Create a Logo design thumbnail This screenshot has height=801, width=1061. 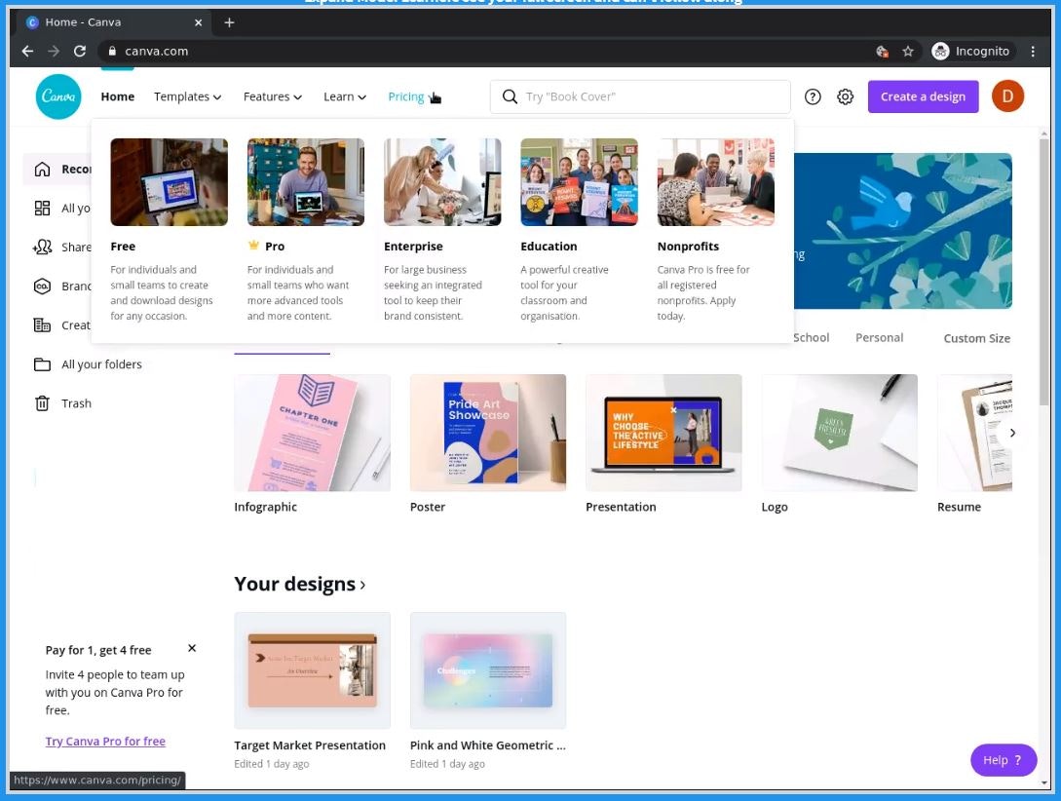[x=840, y=433]
